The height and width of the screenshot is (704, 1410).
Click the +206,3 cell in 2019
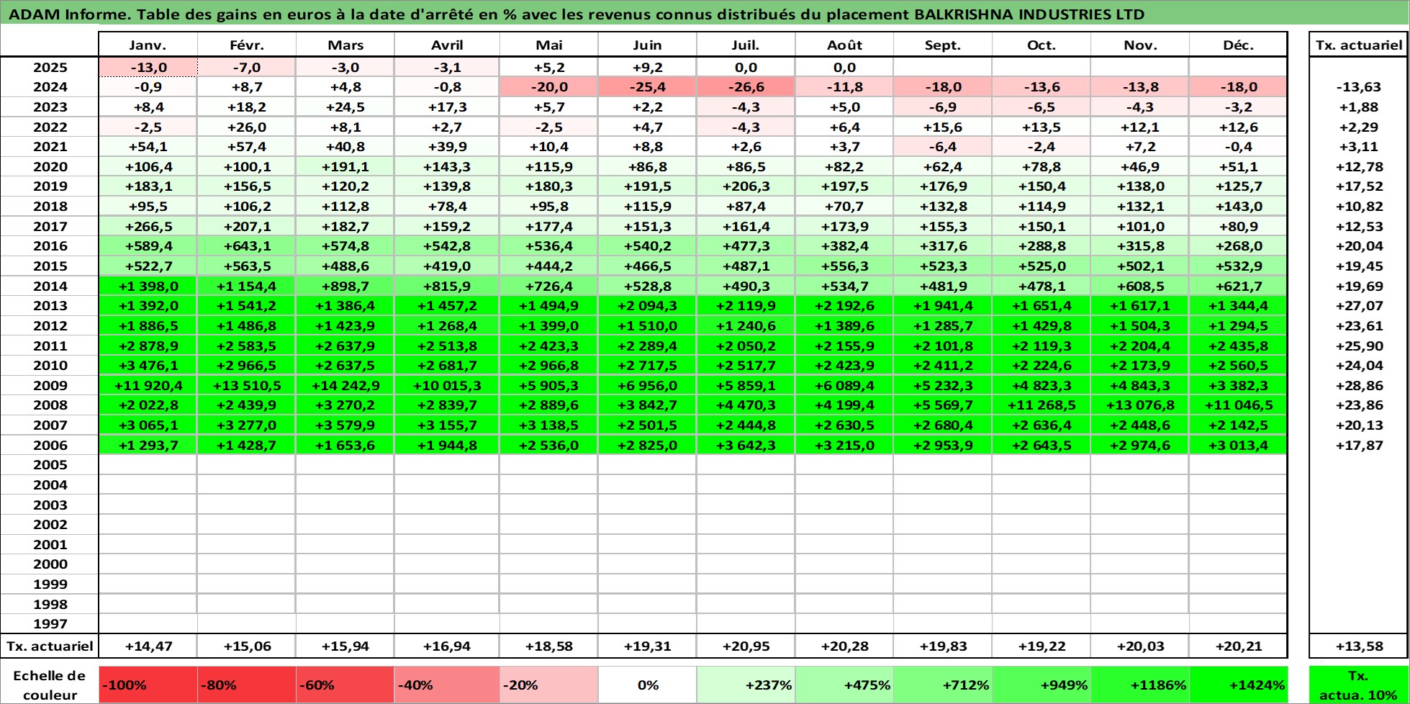(746, 186)
